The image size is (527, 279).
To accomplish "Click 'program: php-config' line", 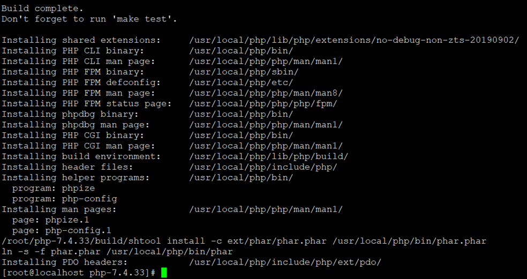I will pyautogui.click(x=64, y=199).
